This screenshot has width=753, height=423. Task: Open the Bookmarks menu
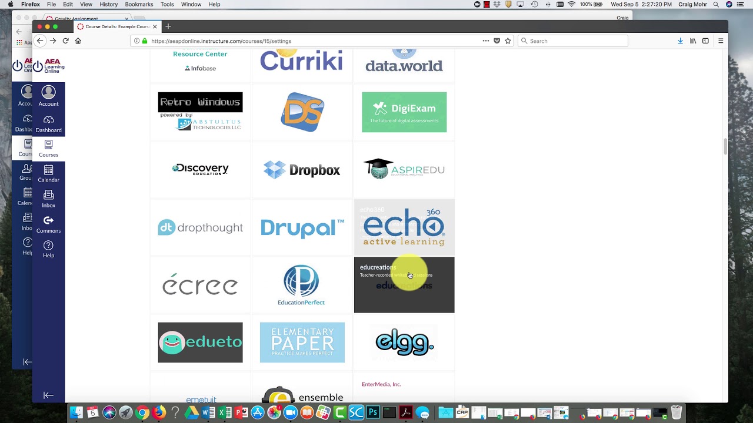pyautogui.click(x=139, y=4)
